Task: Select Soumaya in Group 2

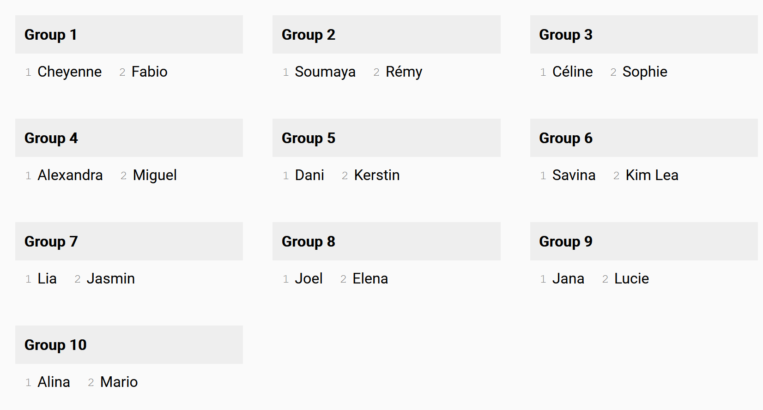Action: (x=325, y=72)
